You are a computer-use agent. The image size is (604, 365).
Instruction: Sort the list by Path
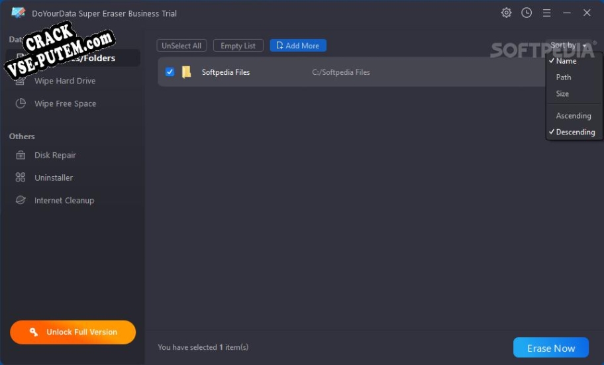(564, 78)
